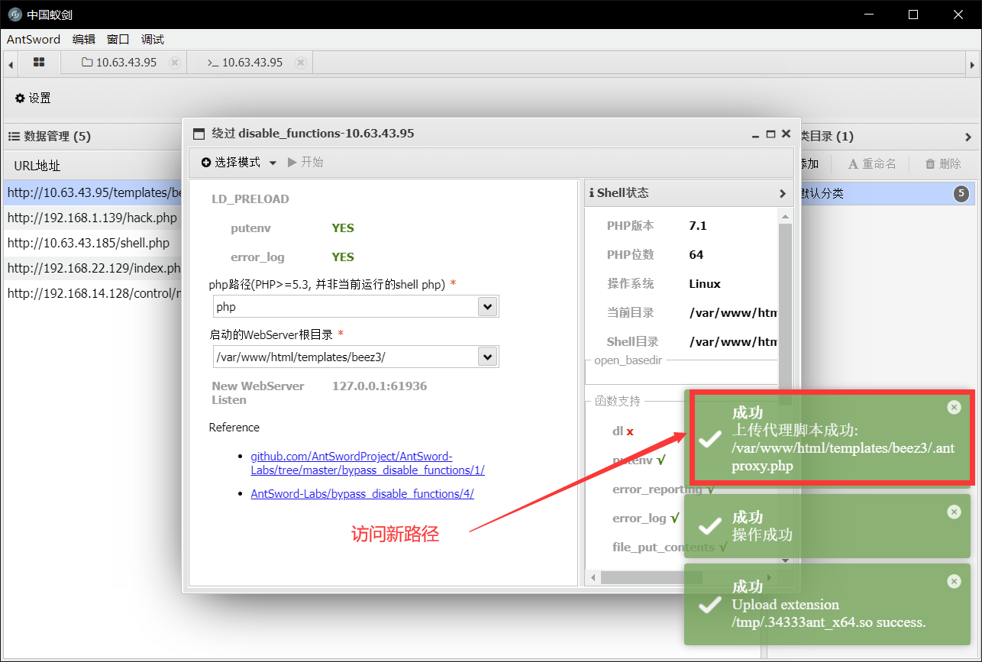
Task: Open the WebServer根目录 dropdown arrow
Action: [x=487, y=357]
